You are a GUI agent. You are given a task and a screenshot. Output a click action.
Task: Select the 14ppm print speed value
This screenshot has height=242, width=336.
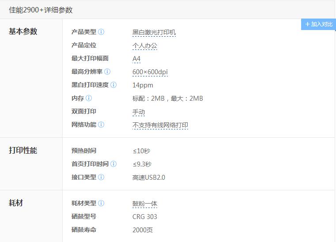[x=143, y=85]
